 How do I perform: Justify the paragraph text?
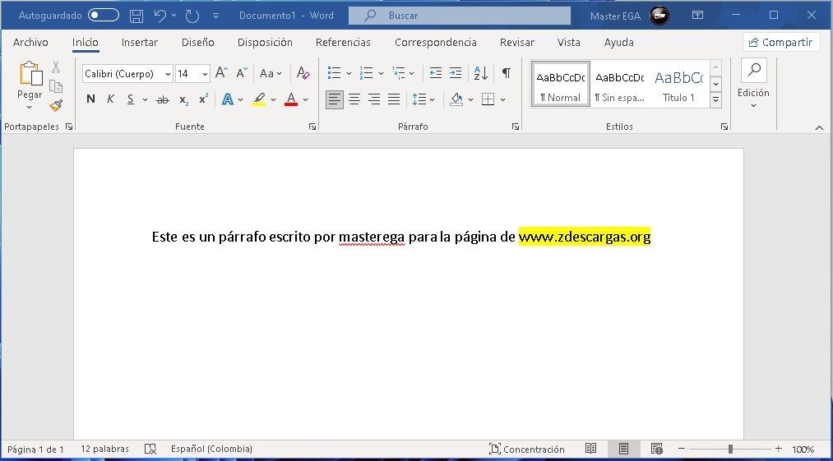coord(394,99)
